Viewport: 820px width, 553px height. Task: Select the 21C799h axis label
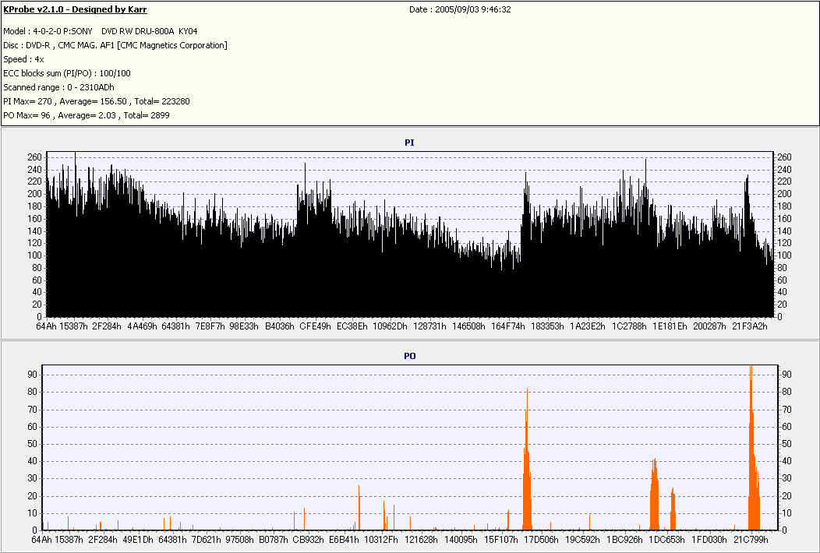[751, 540]
